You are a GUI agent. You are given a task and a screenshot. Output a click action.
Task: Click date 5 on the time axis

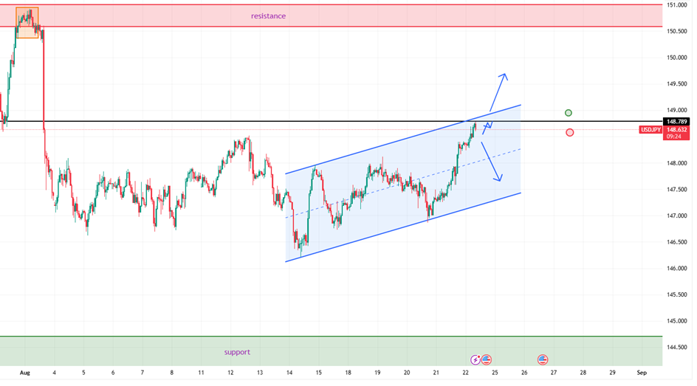click(x=83, y=373)
